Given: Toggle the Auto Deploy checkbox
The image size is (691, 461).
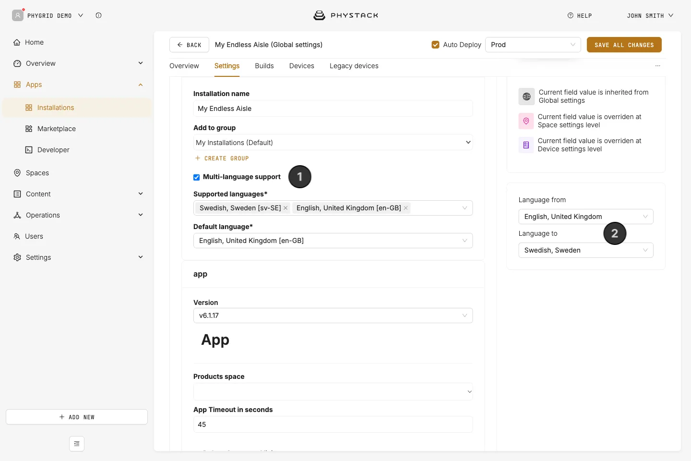Looking at the screenshot, I should point(436,45).
